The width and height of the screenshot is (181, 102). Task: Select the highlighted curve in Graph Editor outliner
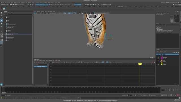[40, 67]
